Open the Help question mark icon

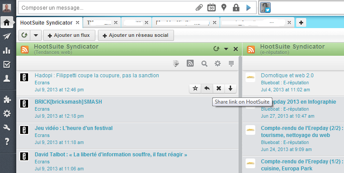click(7, 142)
